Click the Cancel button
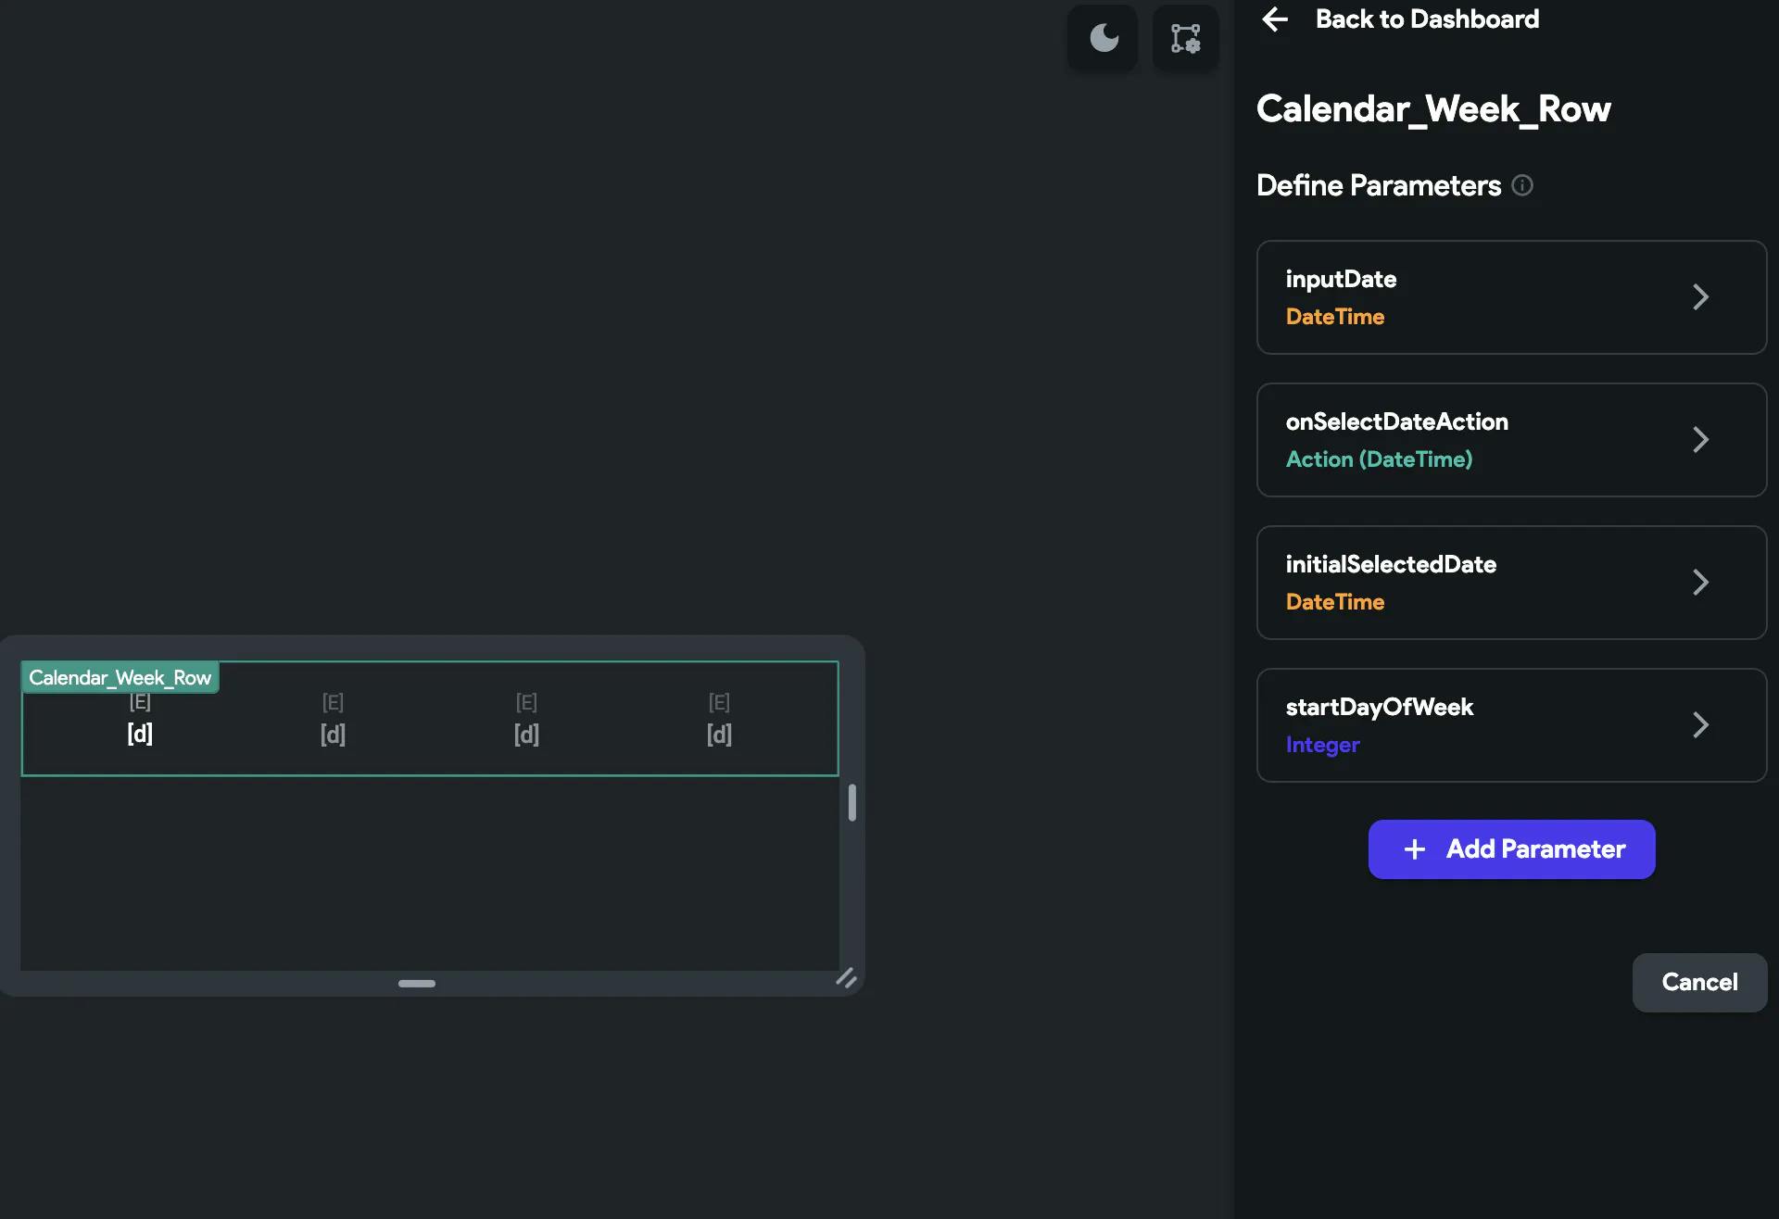Image resolution: width=1779 pixels, height=1219 pixels. 1698,982
